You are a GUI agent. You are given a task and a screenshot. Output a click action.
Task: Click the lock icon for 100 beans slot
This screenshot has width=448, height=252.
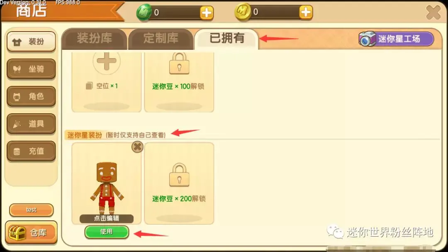tap(179, 64)
